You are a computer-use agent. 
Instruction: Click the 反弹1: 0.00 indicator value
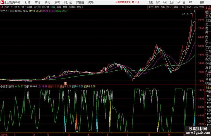click(78, 87)
